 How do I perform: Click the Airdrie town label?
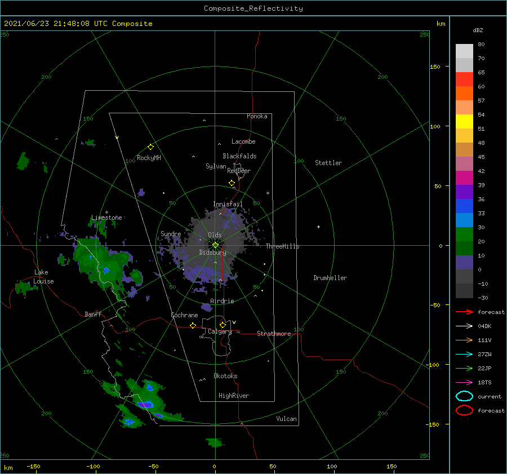tap(222, 301)
